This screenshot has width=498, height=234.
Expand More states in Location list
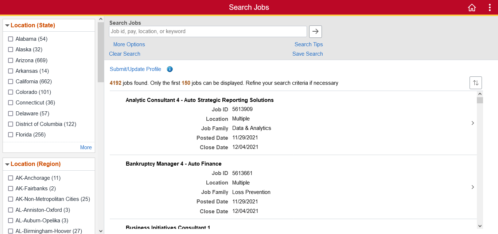(86, 147)
